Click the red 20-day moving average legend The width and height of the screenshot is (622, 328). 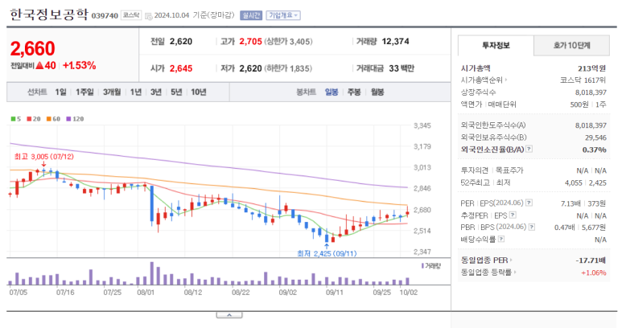(34, 119)
